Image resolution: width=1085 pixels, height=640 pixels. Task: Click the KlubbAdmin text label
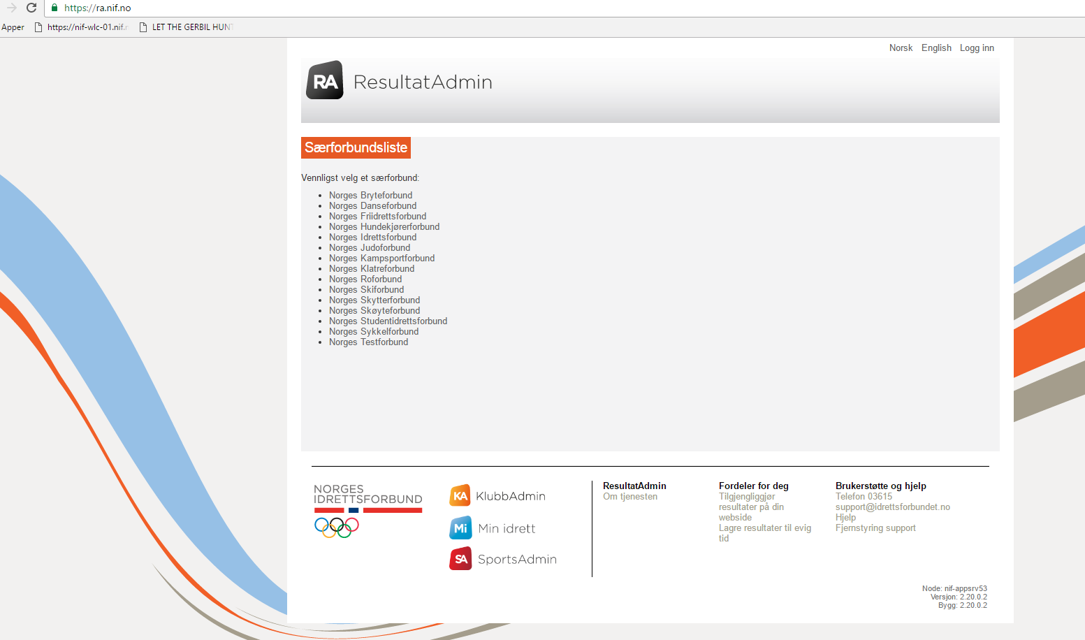pyautogui.click(x=511, y=496)
